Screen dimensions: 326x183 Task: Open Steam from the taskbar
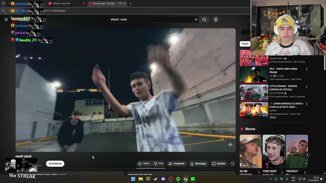tap(156, 179)
